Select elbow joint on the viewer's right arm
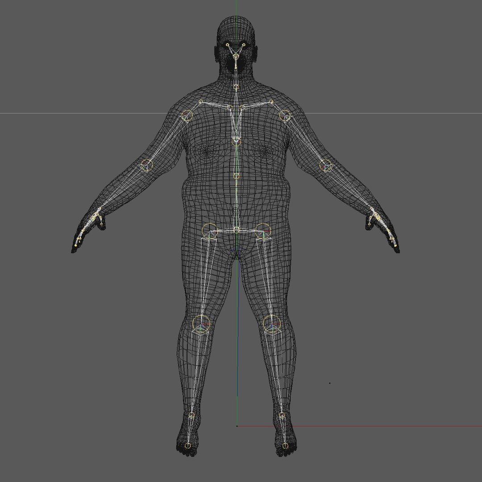482x482 pixels. point(325,166)
